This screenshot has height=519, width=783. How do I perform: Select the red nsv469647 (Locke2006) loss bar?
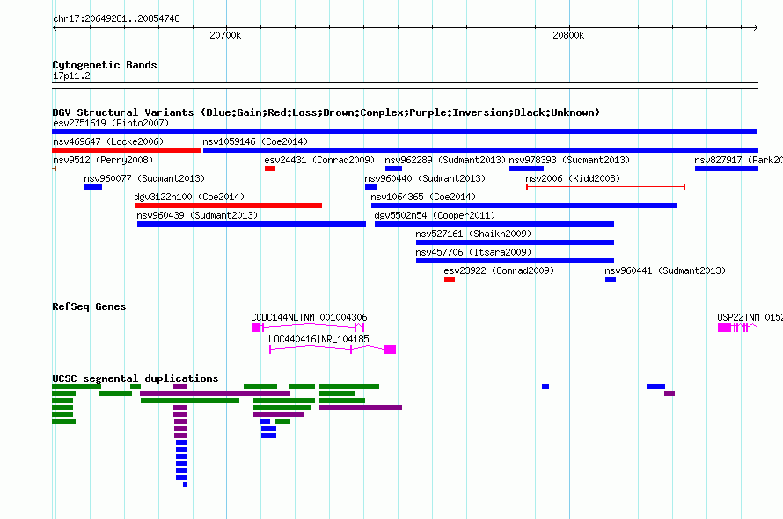pyautogui.click(x=127, y=150)
